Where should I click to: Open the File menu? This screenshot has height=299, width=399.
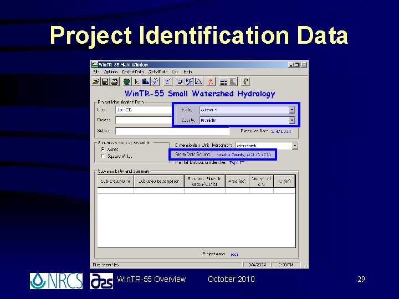coord(96,72)
